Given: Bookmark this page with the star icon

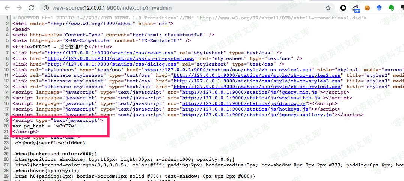Looking at the screenshot, I should pos(328,7).
